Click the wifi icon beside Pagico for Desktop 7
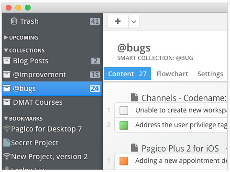 [7, 129]
